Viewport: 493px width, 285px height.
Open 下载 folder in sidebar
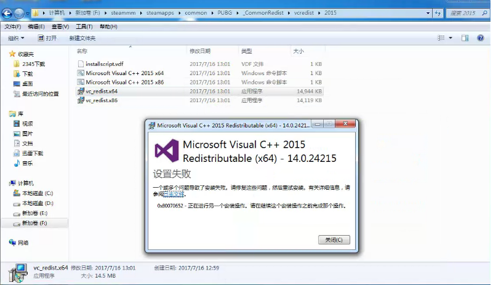(27, 74)
